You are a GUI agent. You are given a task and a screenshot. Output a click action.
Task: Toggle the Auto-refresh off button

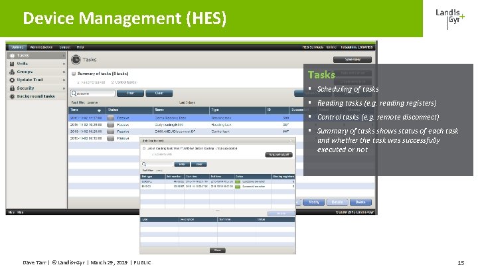[279, 155]
